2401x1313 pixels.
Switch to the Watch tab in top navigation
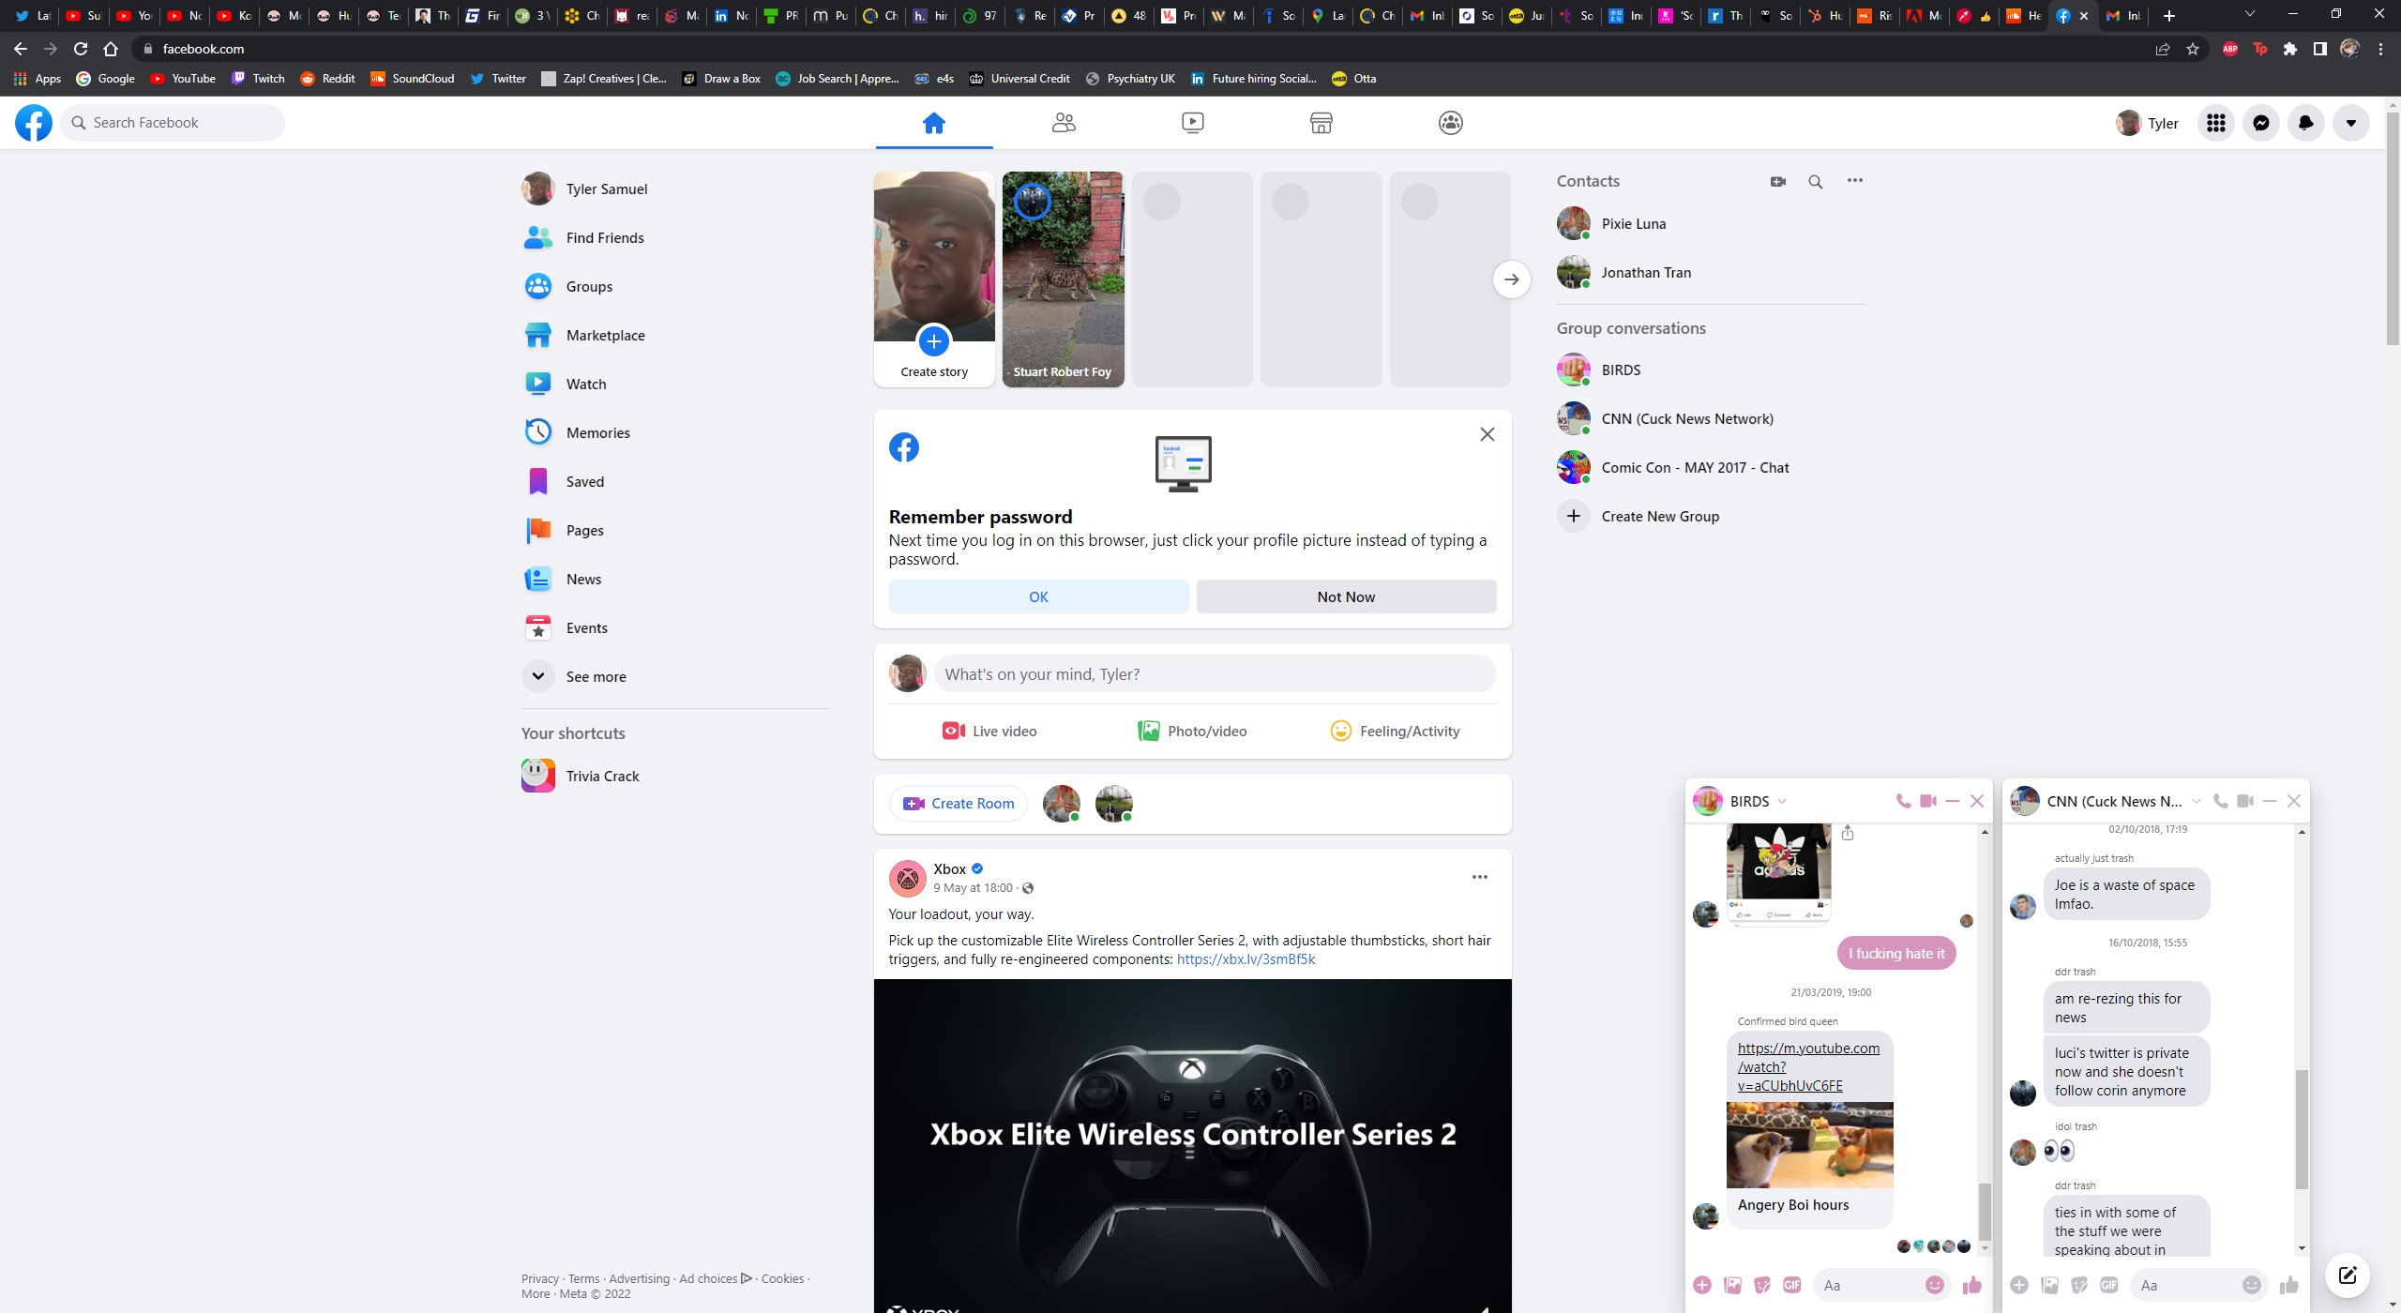coord(1192,123)
